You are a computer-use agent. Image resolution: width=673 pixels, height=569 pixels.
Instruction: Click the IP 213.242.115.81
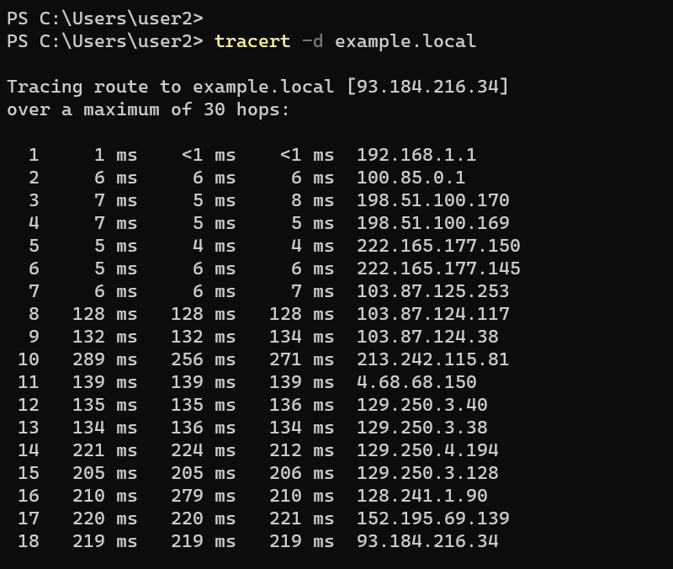432,359
